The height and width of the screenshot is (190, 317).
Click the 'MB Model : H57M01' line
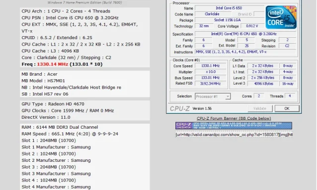pyautogui.click(x=43, y=81)
